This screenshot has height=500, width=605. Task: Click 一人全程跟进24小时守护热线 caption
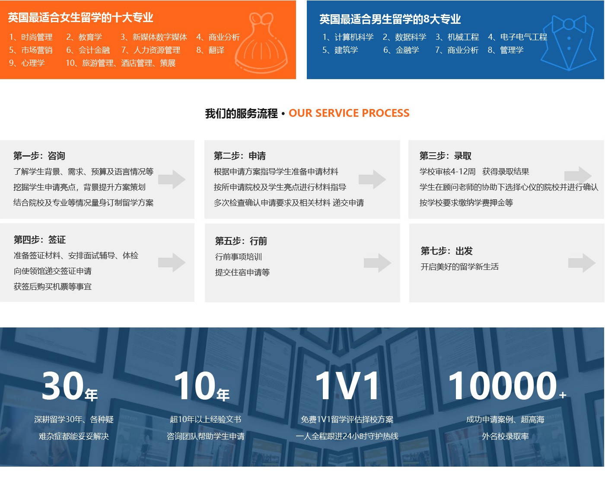pos(347,436)
